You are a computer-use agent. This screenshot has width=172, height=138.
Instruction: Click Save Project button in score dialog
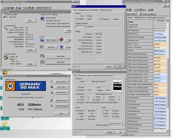61,87
